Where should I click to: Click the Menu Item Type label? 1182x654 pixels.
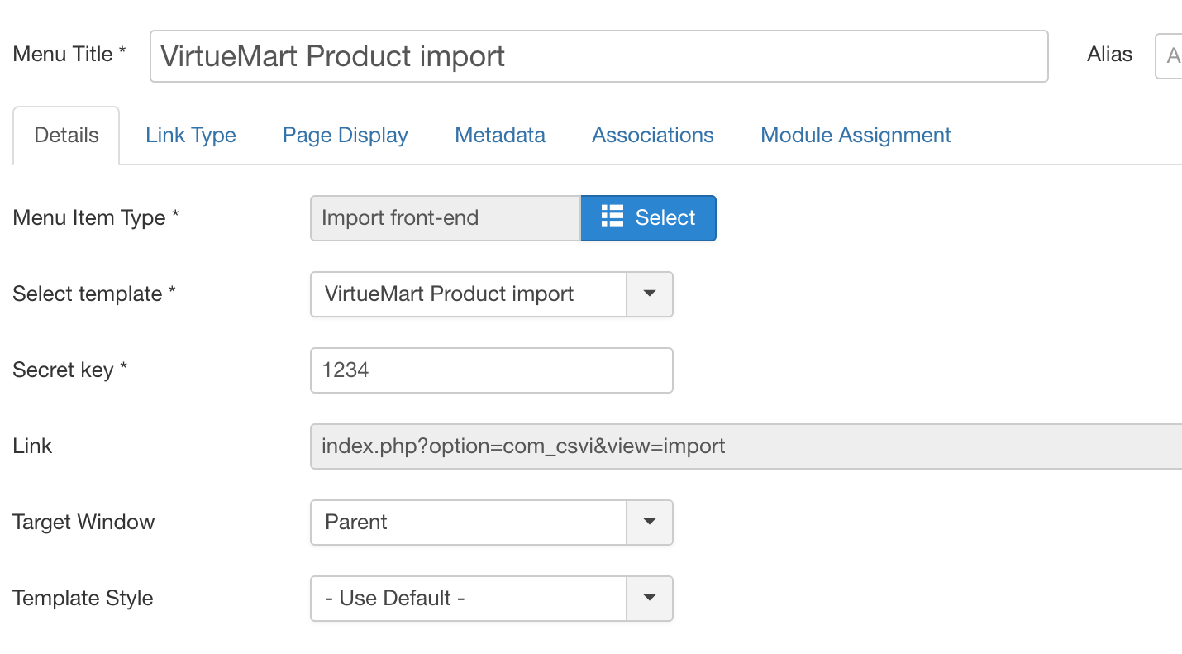point(96,218)
